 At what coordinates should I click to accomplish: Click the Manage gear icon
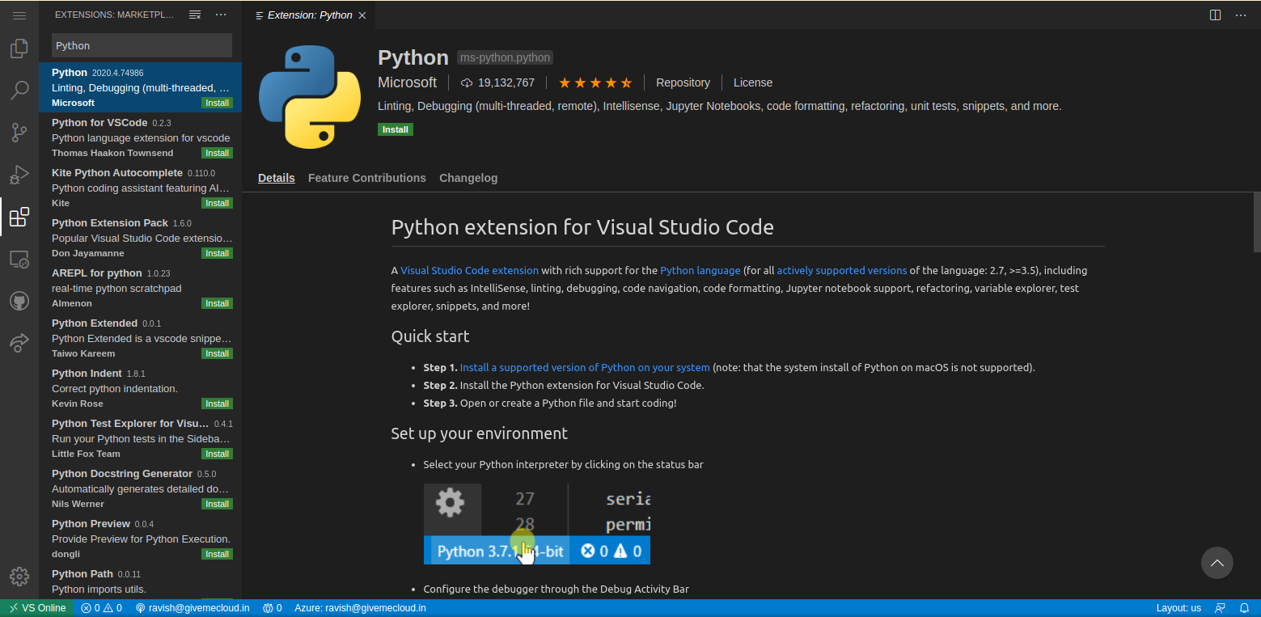pyautogui.click(x=19, y=577)
